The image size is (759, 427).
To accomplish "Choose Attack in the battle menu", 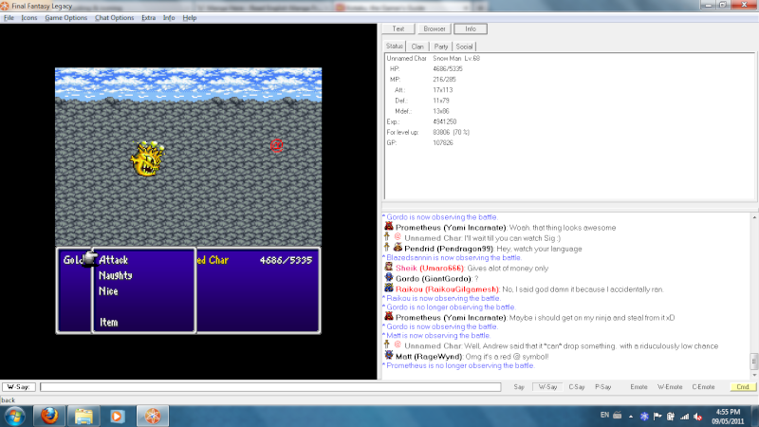I will [113, 260].
